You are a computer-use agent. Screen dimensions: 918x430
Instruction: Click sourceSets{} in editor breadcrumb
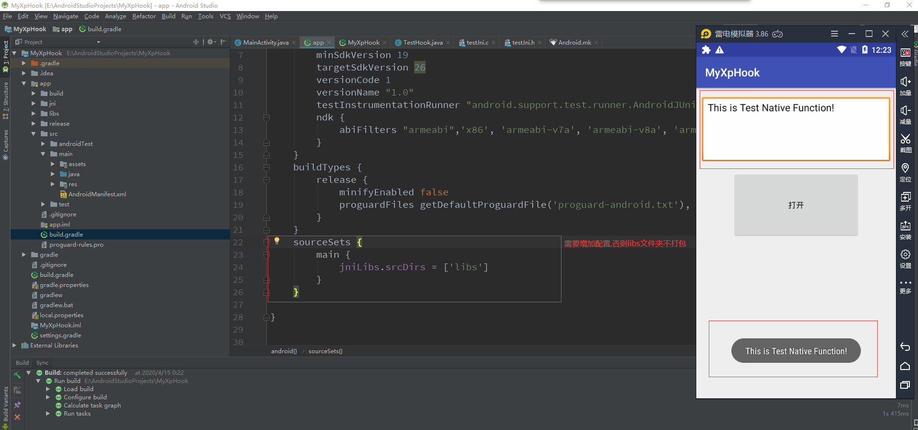coord(325,351)
